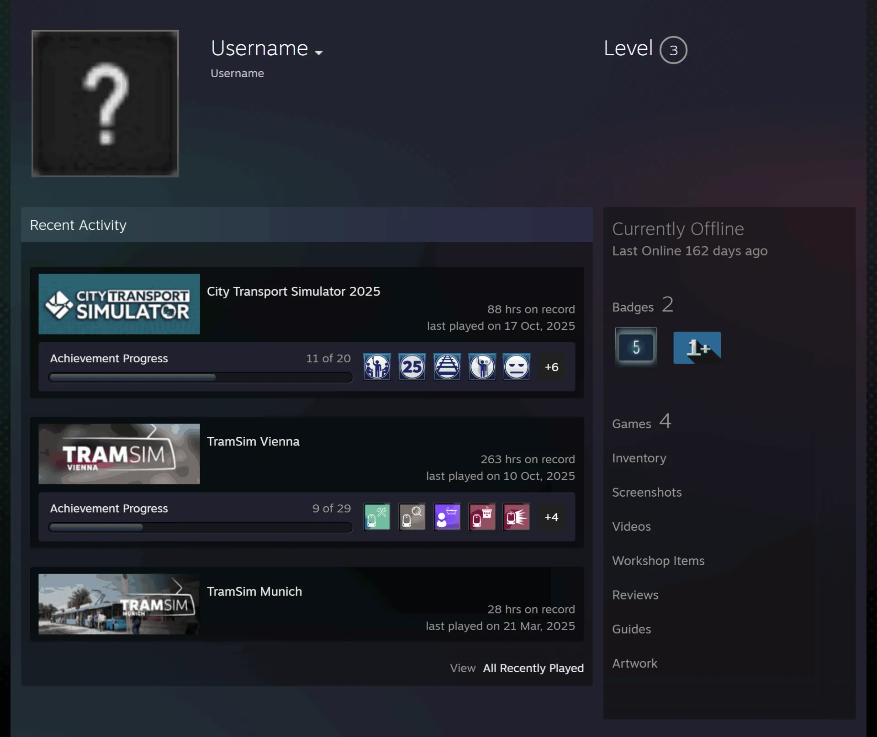Click '11 of 20' achievement count
877x737 pixels.
coord(328,358)
